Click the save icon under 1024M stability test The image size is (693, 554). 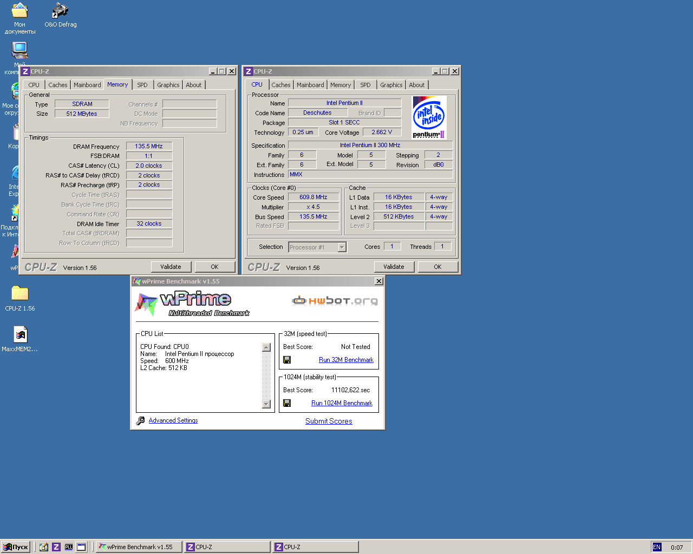click(287, 403)
